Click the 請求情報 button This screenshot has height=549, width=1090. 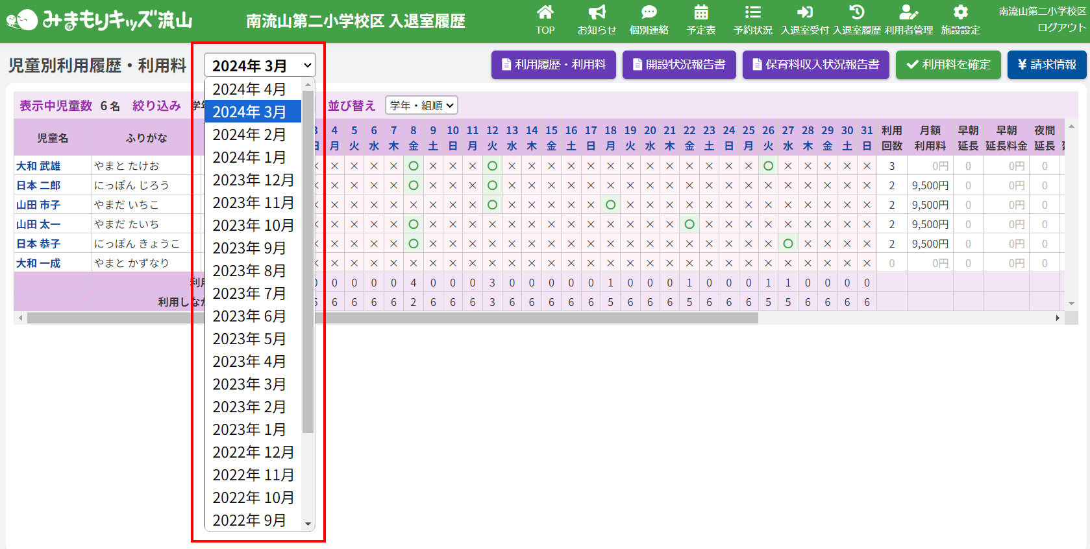[1047, 65]
